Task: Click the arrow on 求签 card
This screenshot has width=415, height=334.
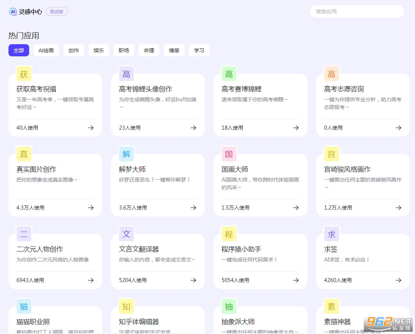Action: click(x=398, y=280)
